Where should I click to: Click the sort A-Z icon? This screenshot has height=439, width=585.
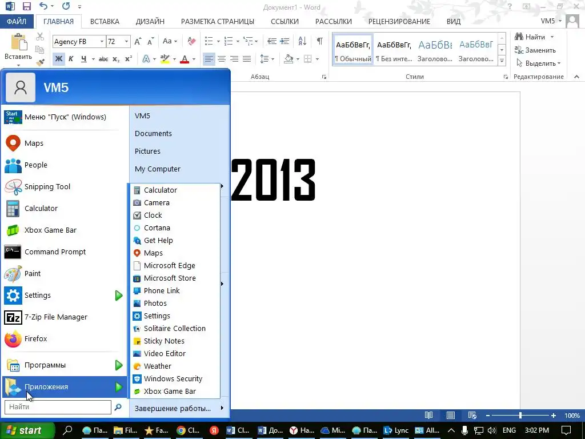pos(302,41)
